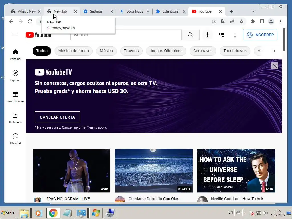Open the 2PAC HOLOGRAM video thumbnail
292x219 pixels.
click(x=71, y=171)
